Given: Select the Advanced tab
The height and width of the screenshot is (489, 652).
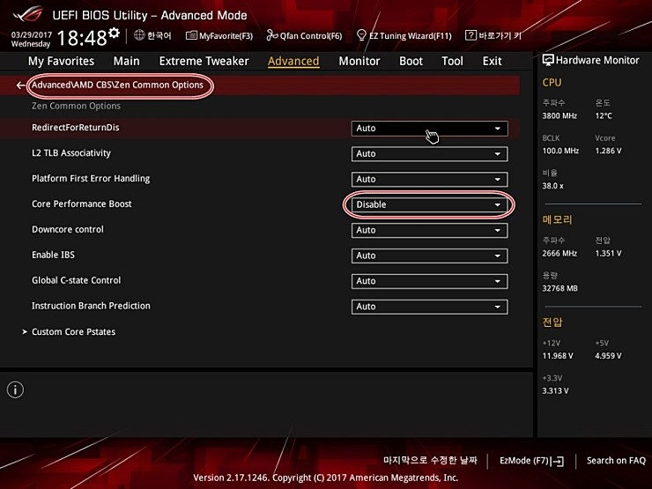Looking at the screenshot, I should [293, 61].
